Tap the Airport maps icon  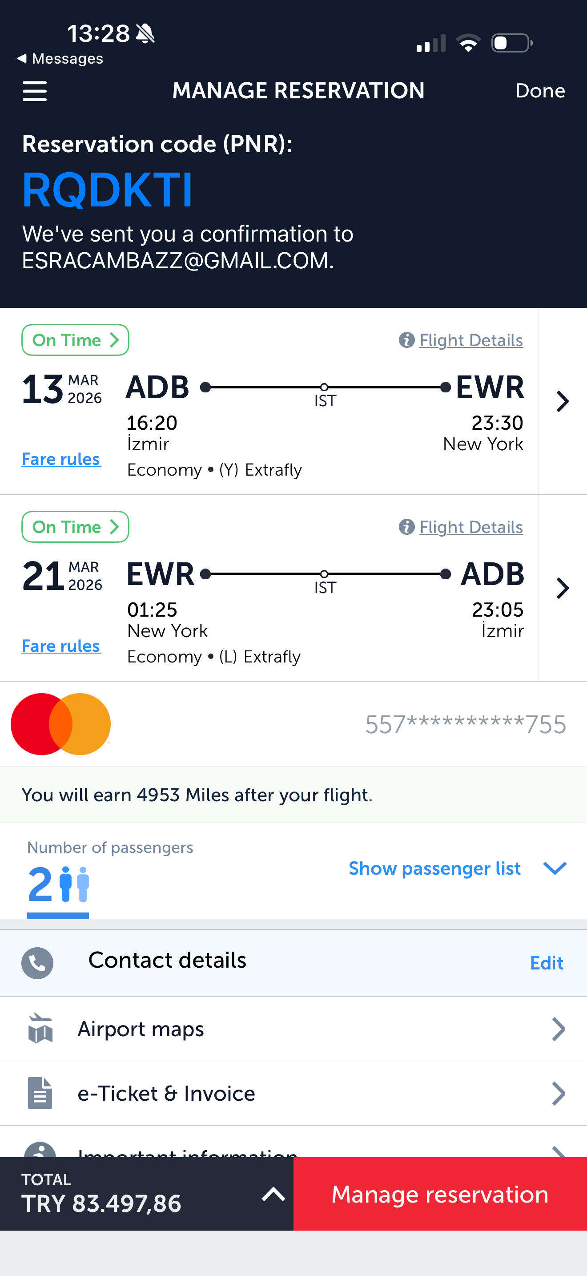click(x=40, y=1029)
